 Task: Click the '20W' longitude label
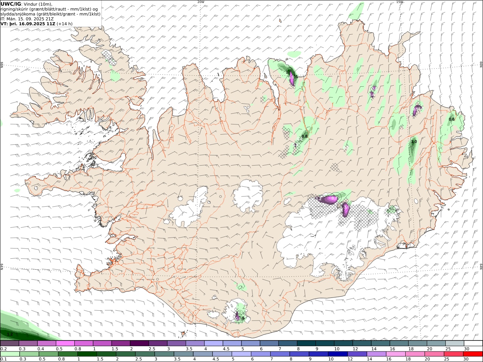tap(201, 2)
